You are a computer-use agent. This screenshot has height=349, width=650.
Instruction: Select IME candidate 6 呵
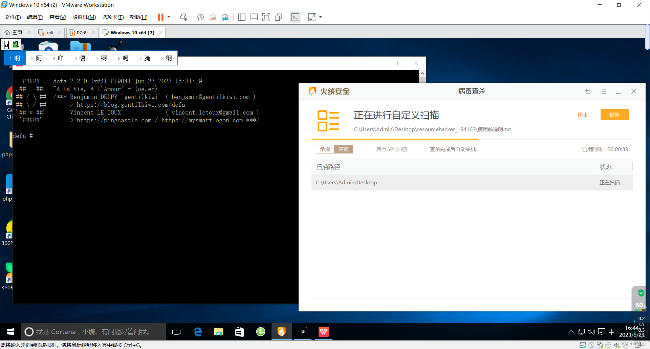pyautogui.click(x=123, y=58)
